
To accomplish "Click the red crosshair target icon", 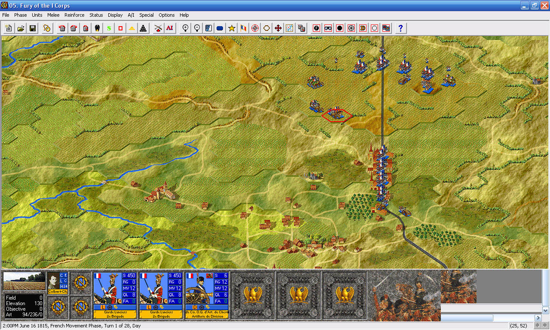I will tap(255, 28).
